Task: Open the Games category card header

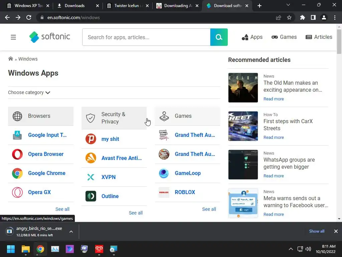Action: click(188, 116)
